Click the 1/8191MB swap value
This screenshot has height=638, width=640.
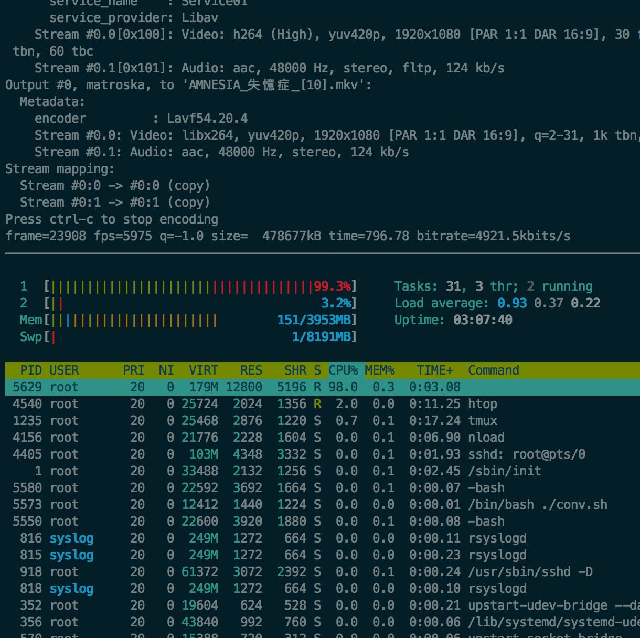click(321, 337)
